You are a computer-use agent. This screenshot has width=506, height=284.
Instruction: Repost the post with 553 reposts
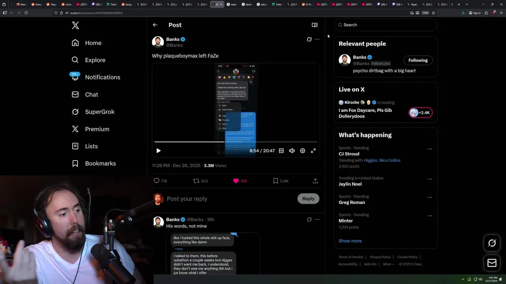coord(200,181)
